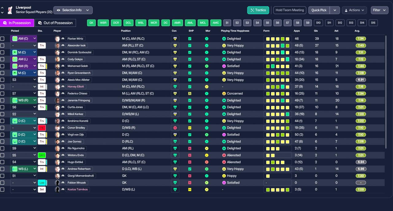Tick the checkbox for Mohamed Salah

point(2,66)
